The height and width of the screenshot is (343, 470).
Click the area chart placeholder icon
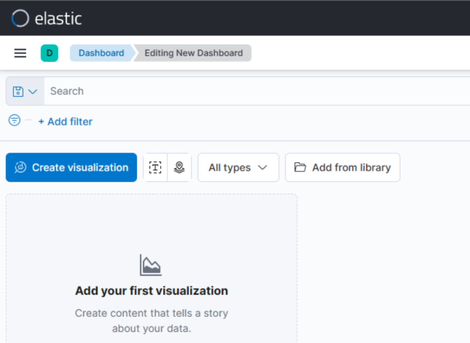tap(151, 265)
